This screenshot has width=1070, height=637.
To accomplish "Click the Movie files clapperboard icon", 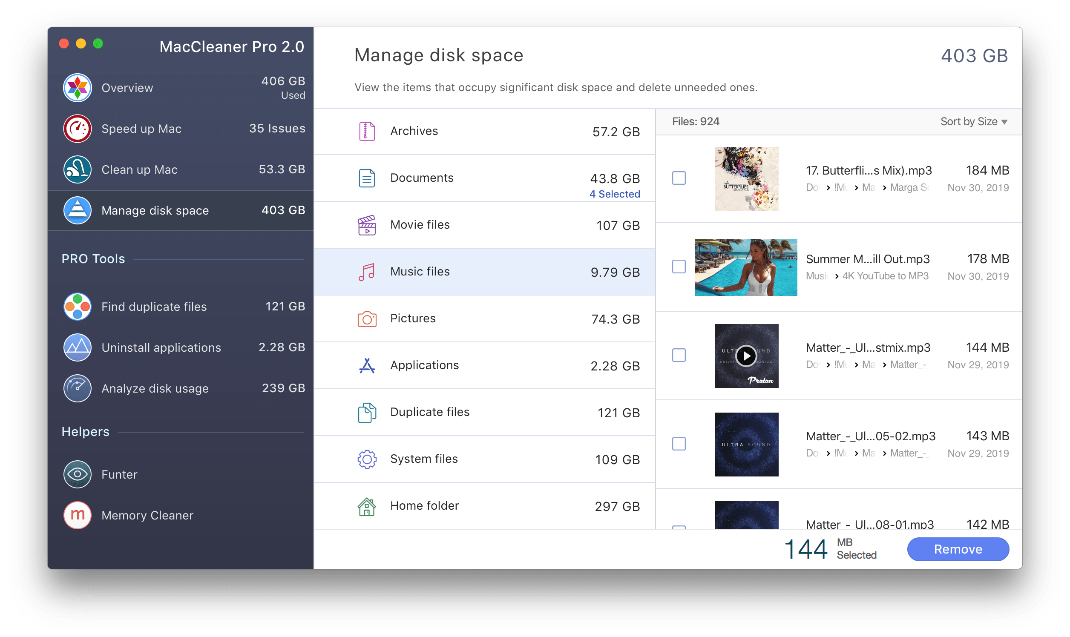I will click(367, 225).
